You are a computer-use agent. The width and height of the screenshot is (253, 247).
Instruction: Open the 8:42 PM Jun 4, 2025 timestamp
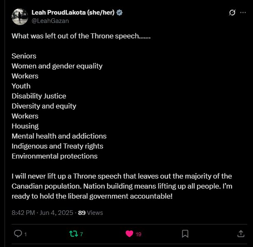pos(42,212)
